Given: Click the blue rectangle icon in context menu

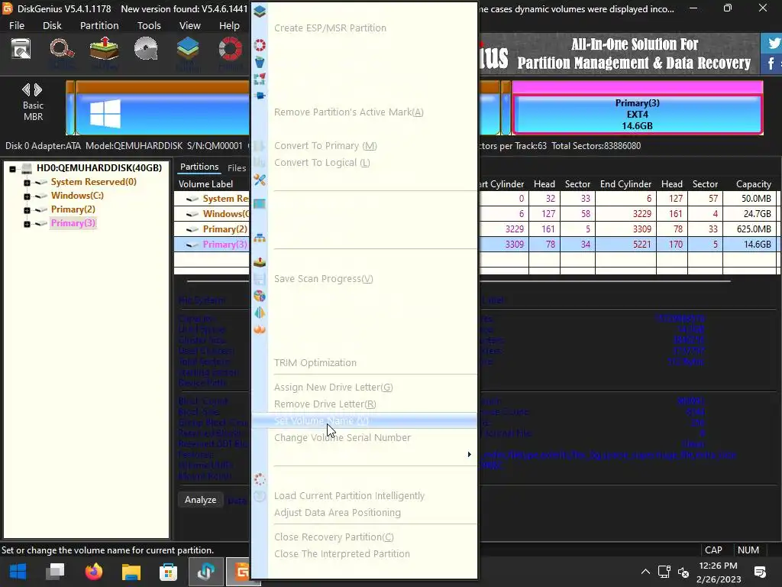Looking at the screenshot, I should coord(260,203).
